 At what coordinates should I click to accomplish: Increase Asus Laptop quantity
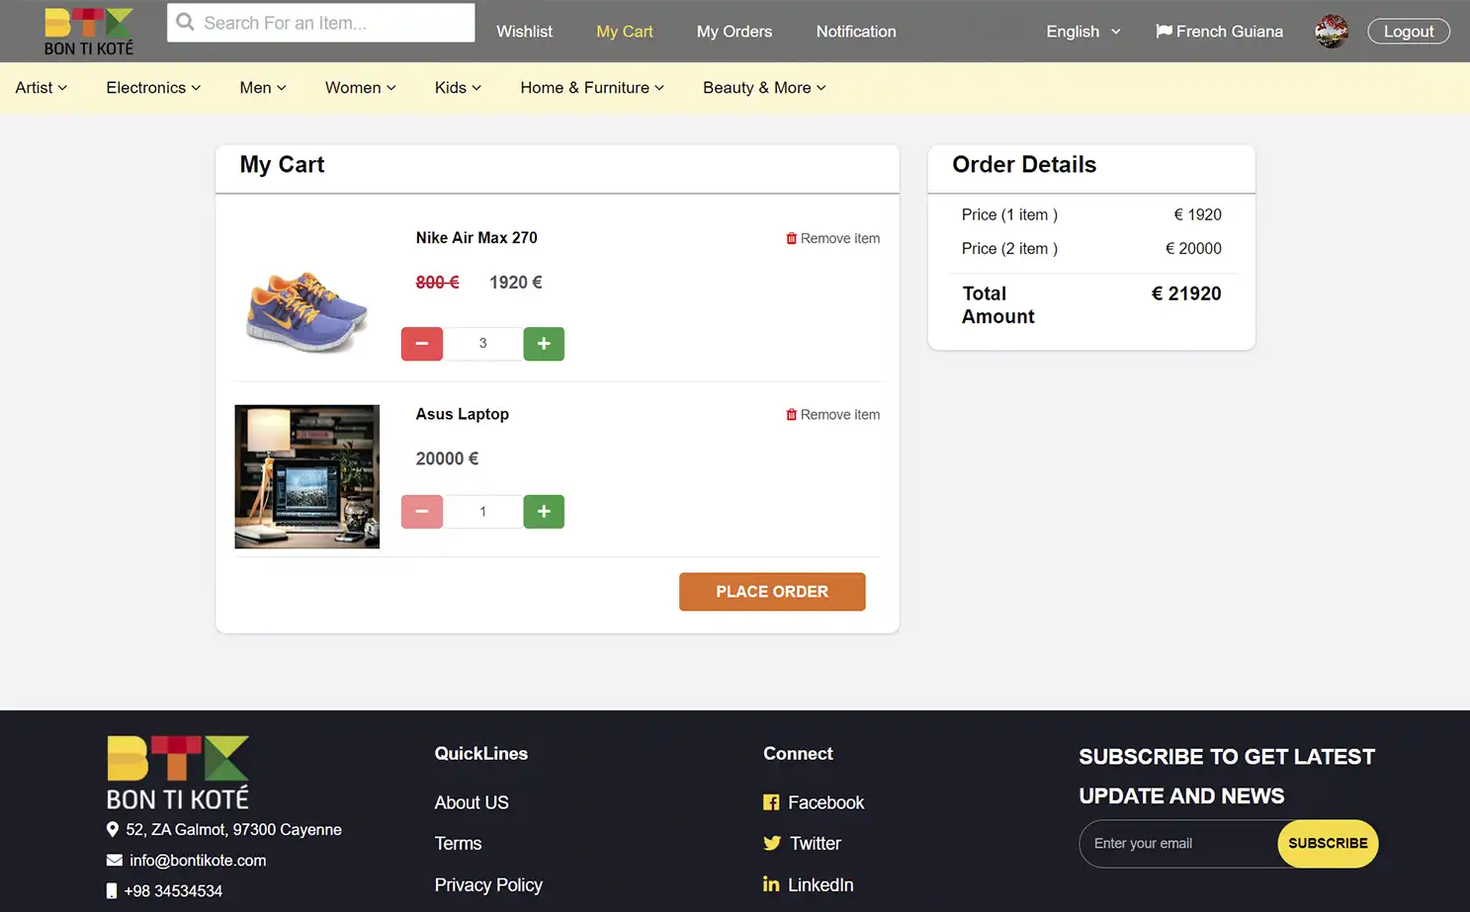point(544,511)
